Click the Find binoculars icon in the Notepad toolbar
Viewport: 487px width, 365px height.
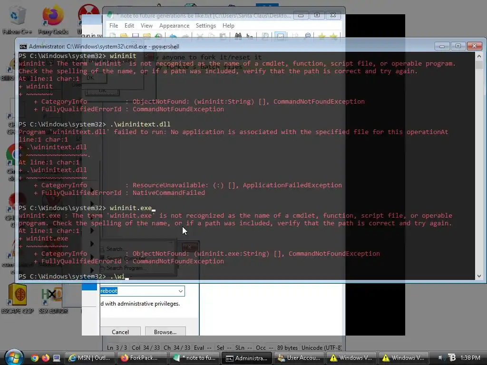[238, 36]
